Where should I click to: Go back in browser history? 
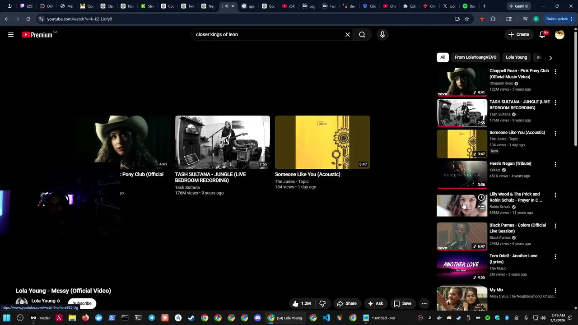point(6,19)
